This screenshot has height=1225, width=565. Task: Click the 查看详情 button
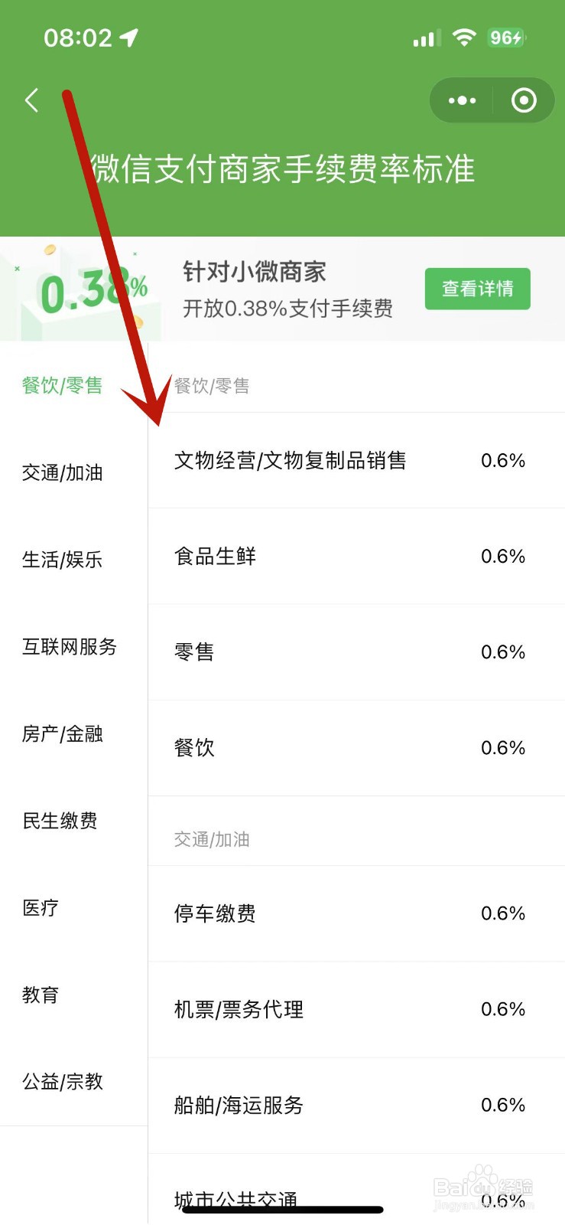pos(477,289)
